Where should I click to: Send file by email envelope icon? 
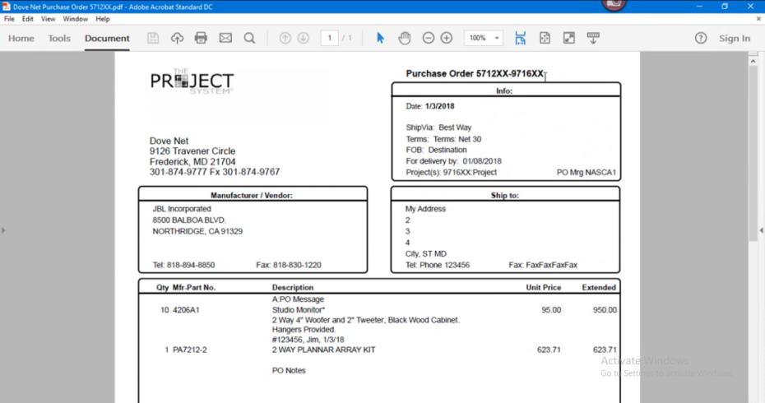[x=225, y=38]
